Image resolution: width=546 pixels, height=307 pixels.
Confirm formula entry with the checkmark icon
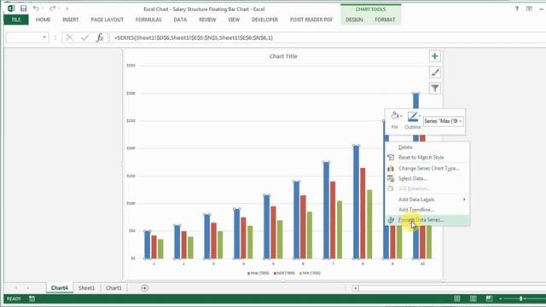(x=84, y=38)
